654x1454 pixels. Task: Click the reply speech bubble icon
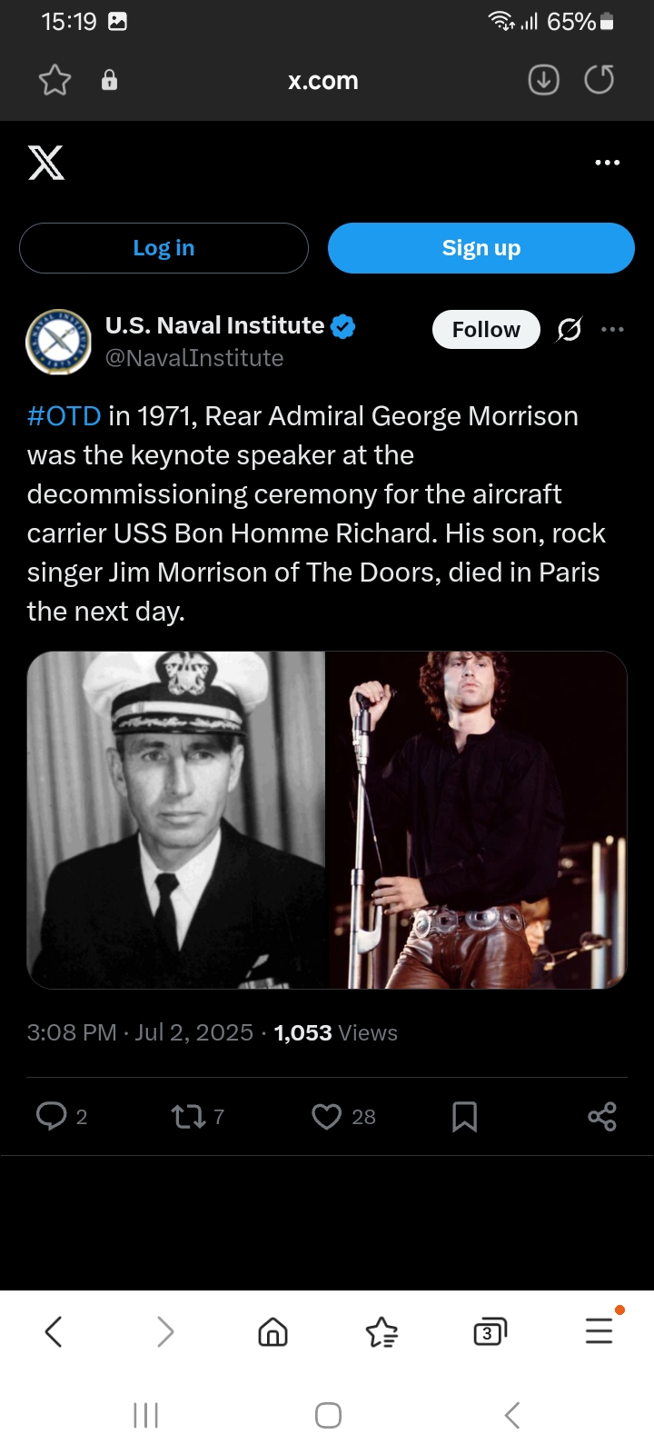point(51,1116)
